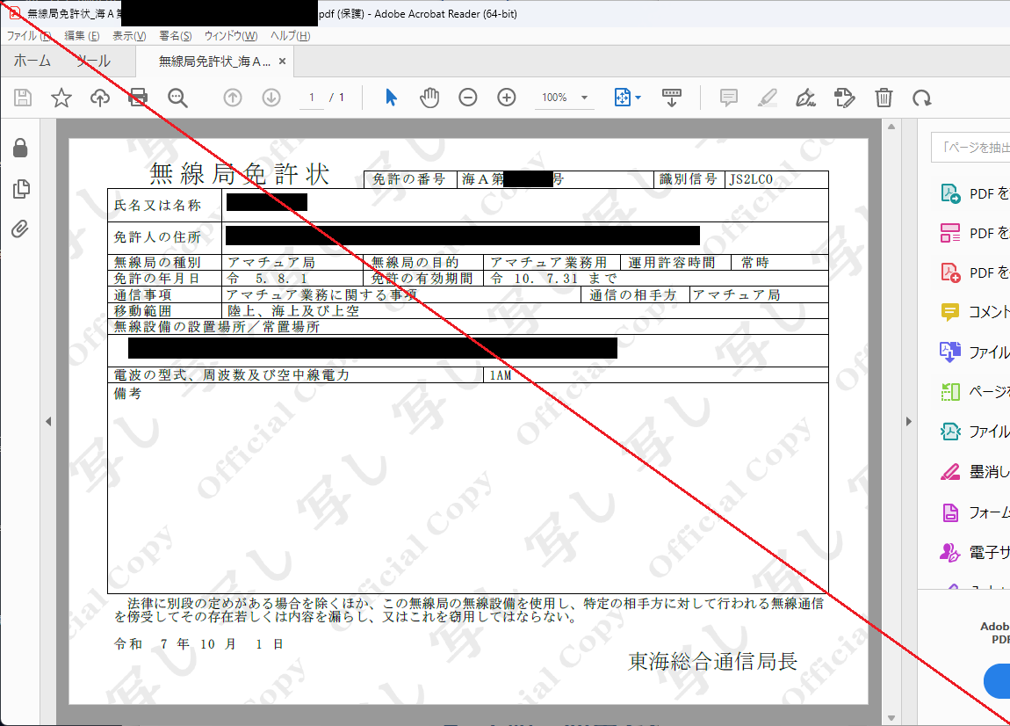Open the 100% zoom level dropdown
This screenshot has height=726, width=1010.
[x=564, y=98]
